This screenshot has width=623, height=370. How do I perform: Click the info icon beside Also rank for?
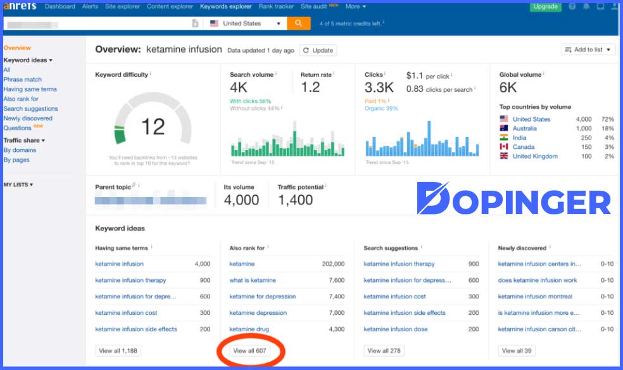(268, 247)
